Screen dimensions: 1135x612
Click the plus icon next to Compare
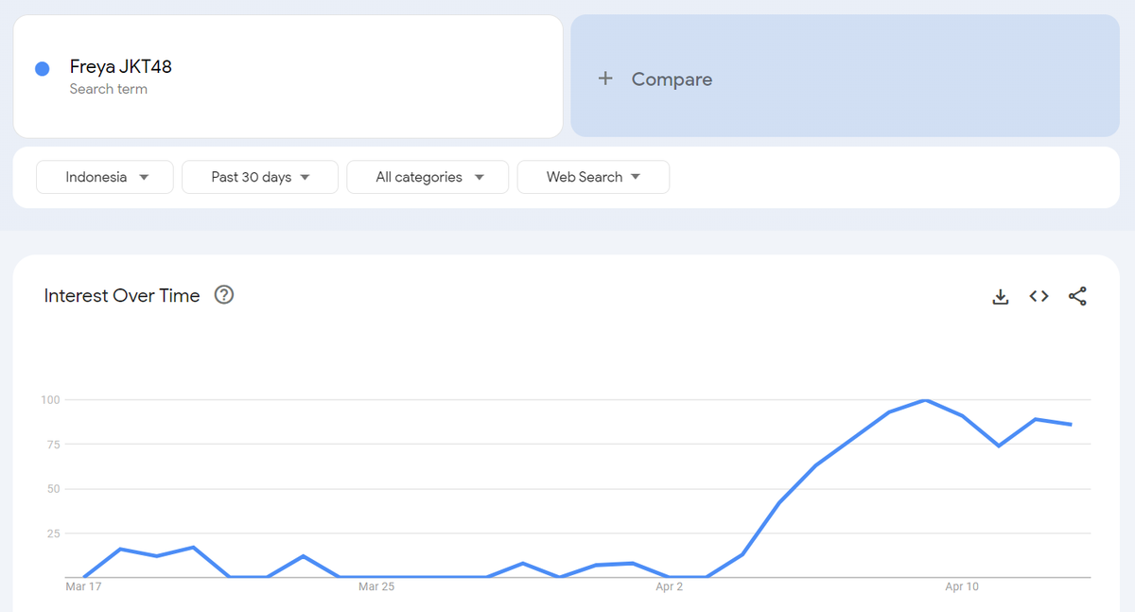[x=605, y=79]
